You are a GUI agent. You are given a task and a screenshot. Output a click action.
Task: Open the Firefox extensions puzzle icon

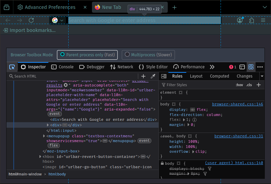pyautogui.click(x=251, y=20)
